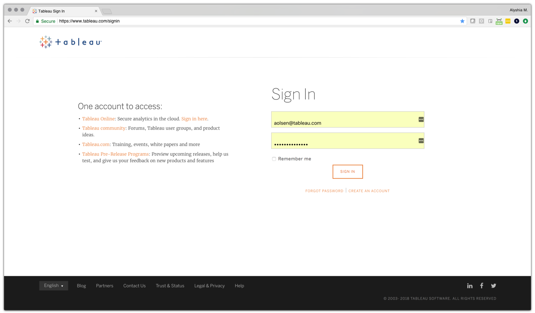The width and height of the screenshot is (535, 313).
Task: Open the extension with green 'new' badge
Action: pyautogui.click(x=499, y=21)
